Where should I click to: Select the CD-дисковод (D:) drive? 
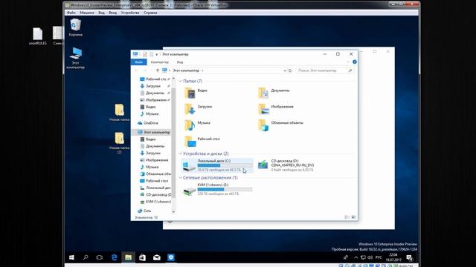coord(286,165)
